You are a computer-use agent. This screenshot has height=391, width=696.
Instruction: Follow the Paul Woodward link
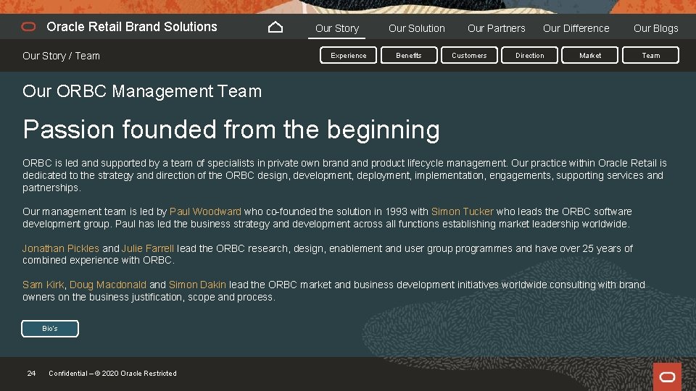pos(205,211)
